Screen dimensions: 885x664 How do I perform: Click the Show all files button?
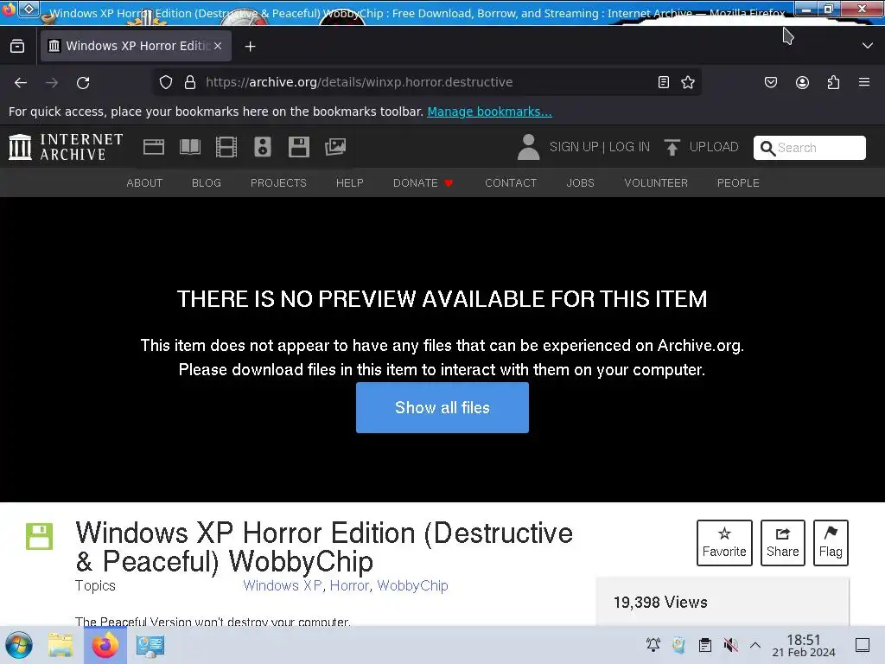tap(442, 408)
